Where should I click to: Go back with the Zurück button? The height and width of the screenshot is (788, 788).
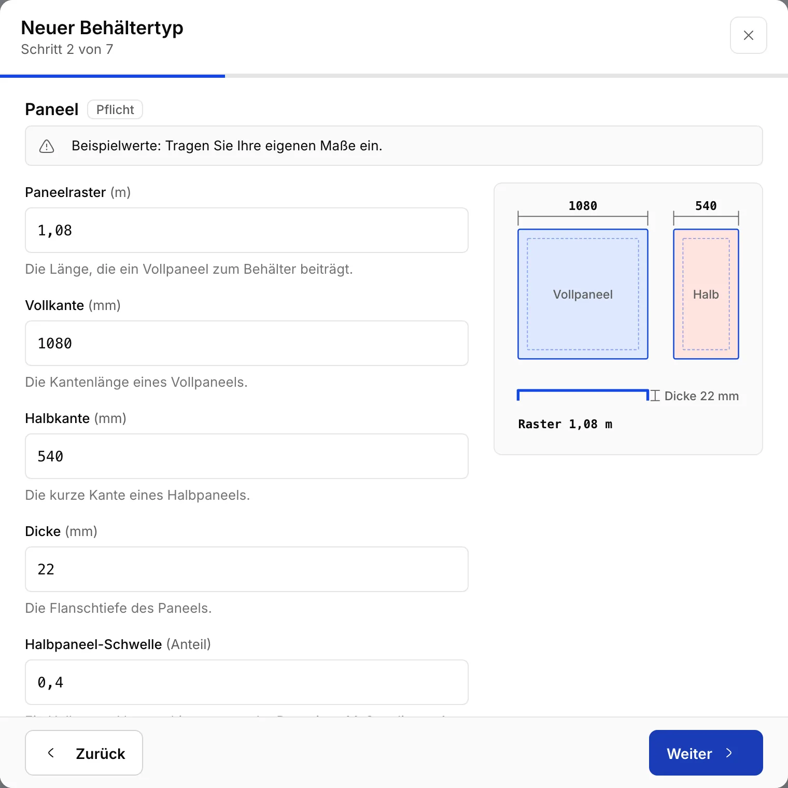pyautogui.click(x=84, y=753)
